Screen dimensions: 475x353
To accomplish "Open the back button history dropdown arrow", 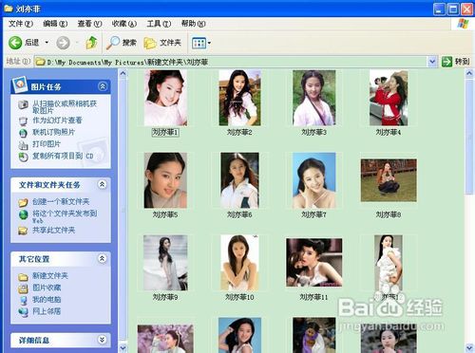I will [x=47, y=43].
